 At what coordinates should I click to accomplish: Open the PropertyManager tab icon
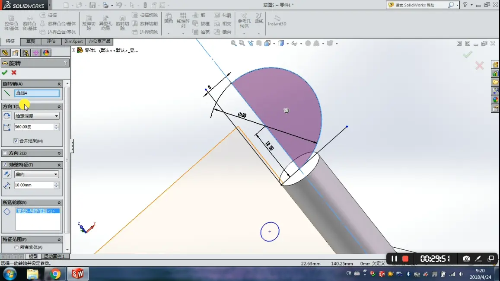15,53
